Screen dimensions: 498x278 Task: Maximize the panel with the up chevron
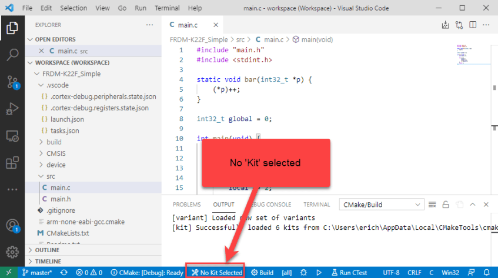pos(473,205)
